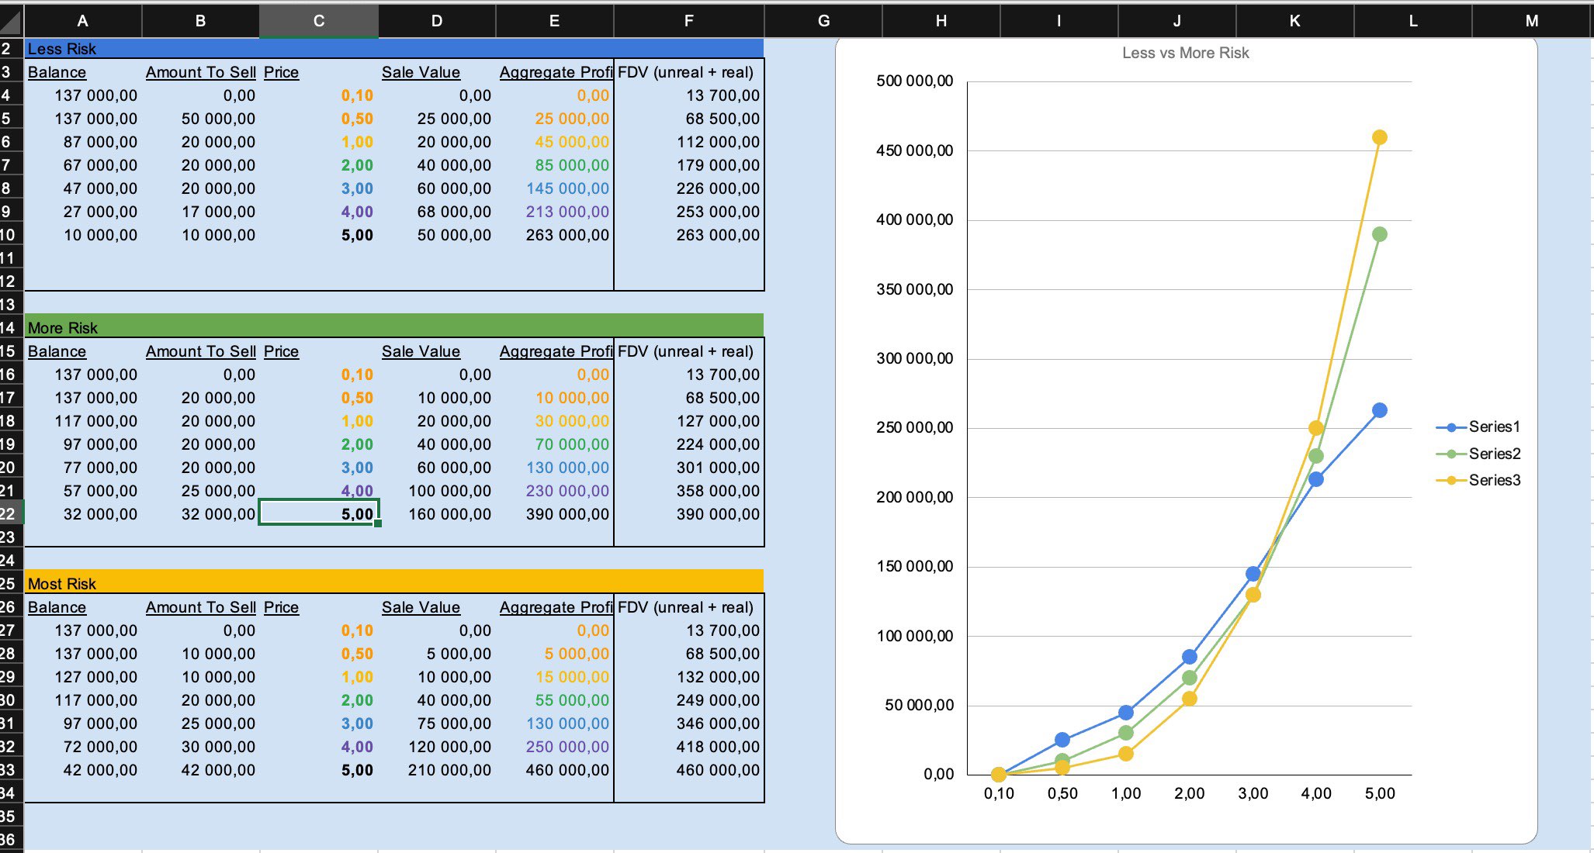
Task: Click the Series3 legend entry
Action: click(1493, 480)
